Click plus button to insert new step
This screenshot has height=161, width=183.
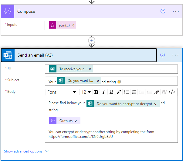92,40
